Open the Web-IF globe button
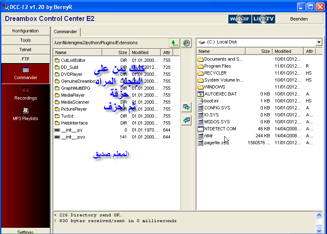The height and width of the screenshot is (234, 327). click(x=239, y=19)
